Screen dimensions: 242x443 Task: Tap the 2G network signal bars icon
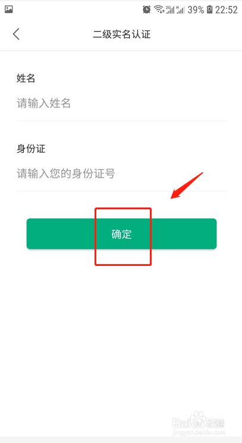click(x=170, y=10)
